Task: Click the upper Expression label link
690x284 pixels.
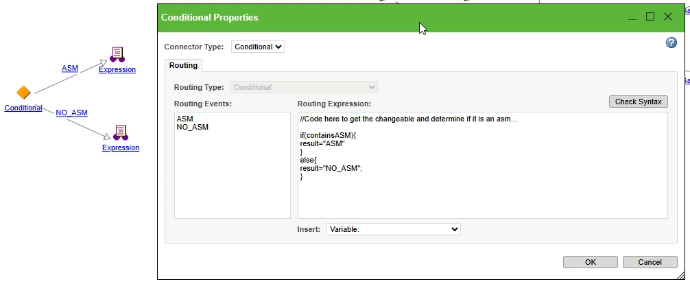Action: (117, 69)
